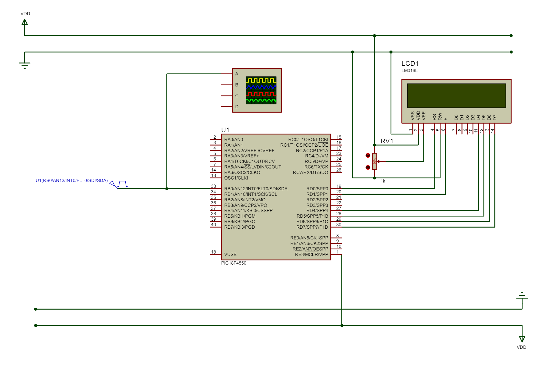Click the downward VDD arrow at bottom right
Image resolution: width=552 pixels, height=388 pixels.
[522, 339]
